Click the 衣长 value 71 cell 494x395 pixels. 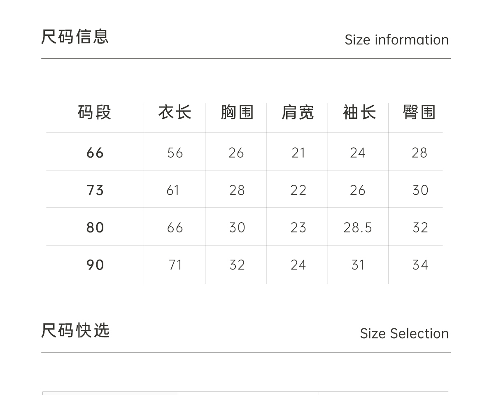pyautogui.click(x=175, y=265)
